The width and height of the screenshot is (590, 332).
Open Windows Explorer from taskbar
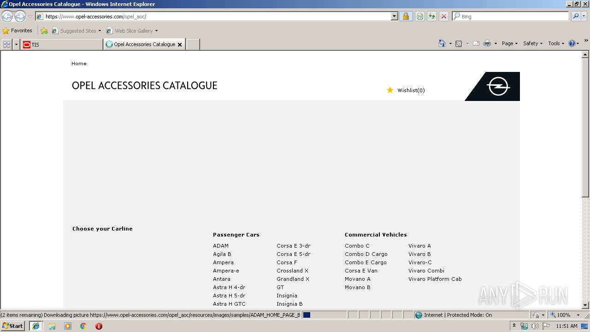coord(52,326)
